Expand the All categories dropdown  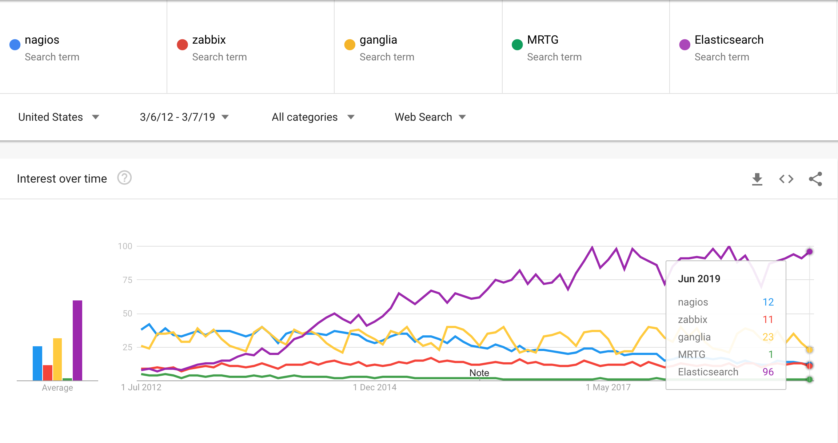pos(313,117)
